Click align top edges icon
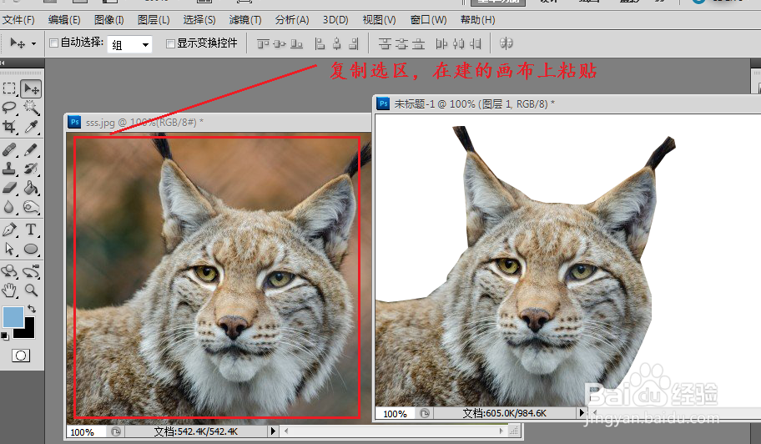761x444 pixels. click(x=263, y=43)
